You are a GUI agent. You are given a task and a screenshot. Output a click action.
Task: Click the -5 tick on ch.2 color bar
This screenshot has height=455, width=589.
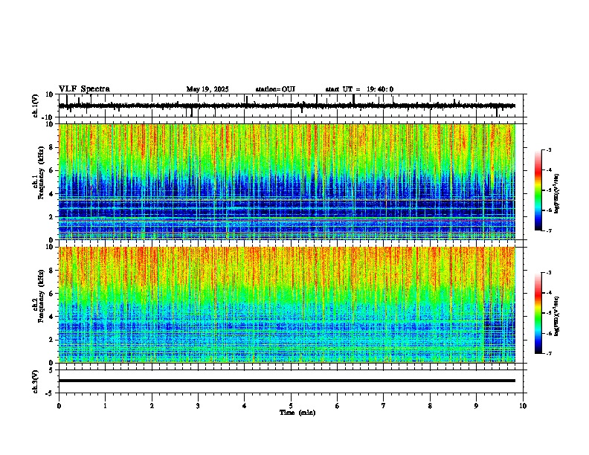tap(549, 313)
